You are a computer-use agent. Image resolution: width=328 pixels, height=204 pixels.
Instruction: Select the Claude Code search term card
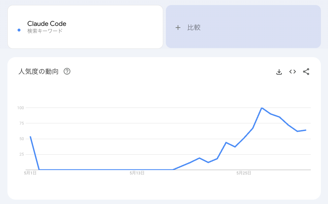pyautogui.click(x=85, y=27)
